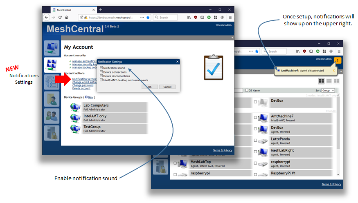The height and width of the screenshot is (203, 358).
Task: Open AmtMachine7 device entry
Action: (301, 118)
